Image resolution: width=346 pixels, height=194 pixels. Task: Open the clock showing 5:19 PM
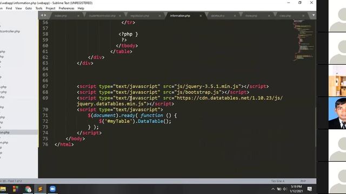click(x=296, y=189)
